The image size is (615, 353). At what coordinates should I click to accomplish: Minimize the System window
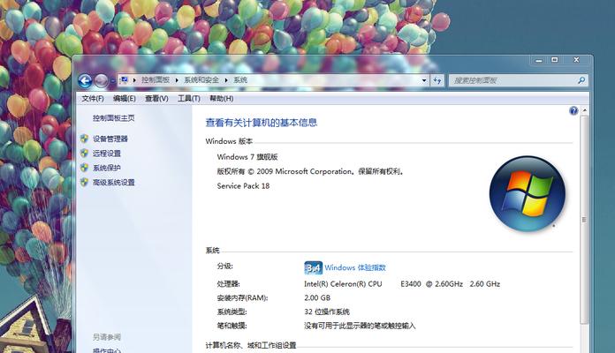pos(539,60)
